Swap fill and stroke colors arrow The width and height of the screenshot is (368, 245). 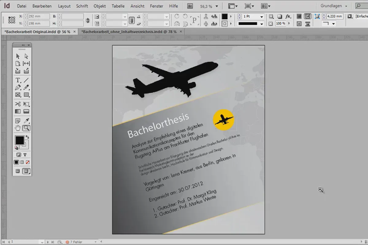point(27,137)
